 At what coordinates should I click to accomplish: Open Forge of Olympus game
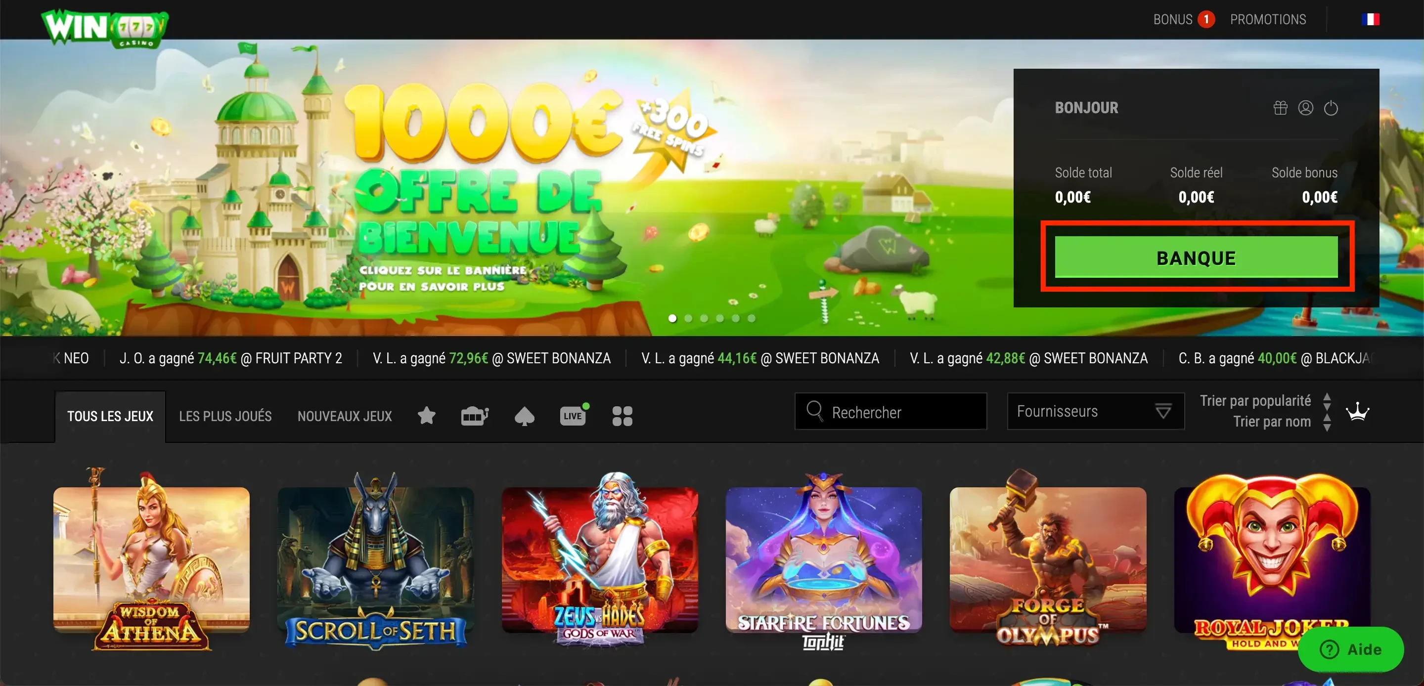[x=1048, y=558]
